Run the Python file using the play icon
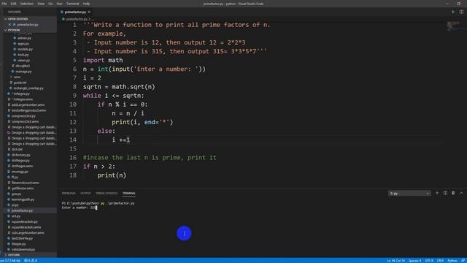The width and height of the screenshot is (467, 263). pos(453,12)
